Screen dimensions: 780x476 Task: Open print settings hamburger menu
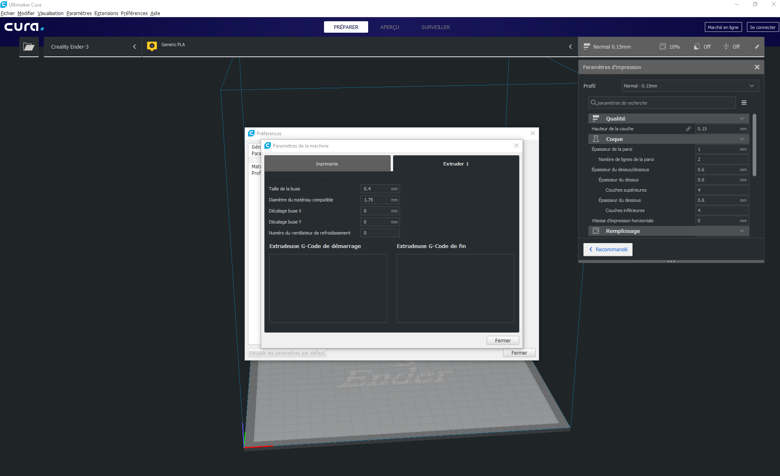(x=744, y=103)
